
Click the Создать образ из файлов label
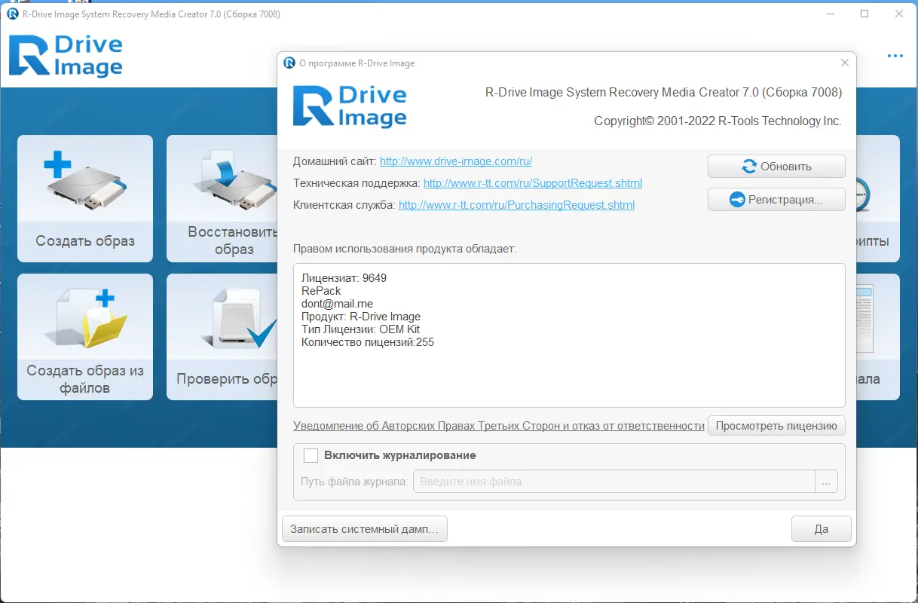(x=85, y=379)
